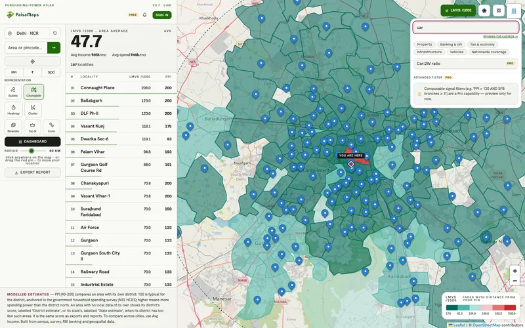Focus the signal search box containing 'car'
The height and width of the screenshot is (328, 525).
pos(466,28)
